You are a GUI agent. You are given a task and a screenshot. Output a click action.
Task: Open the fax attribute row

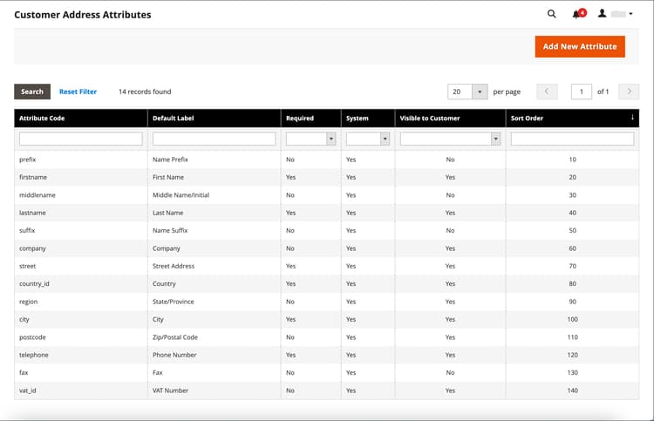point(327,373)
